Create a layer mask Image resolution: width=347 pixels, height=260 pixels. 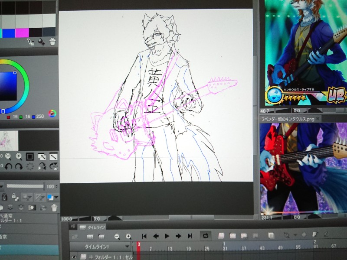(x=32, y=208)
